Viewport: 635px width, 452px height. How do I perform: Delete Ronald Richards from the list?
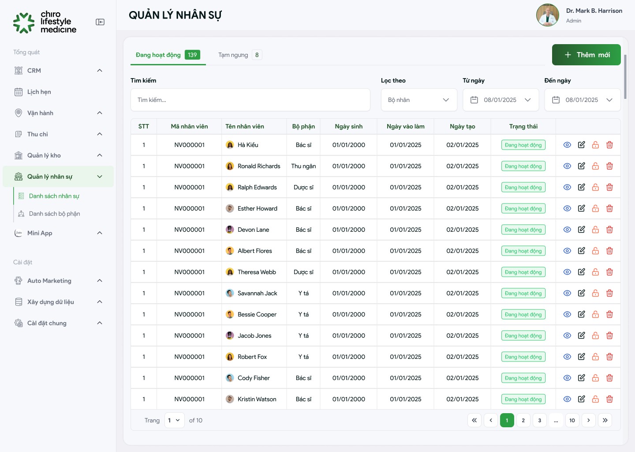click(609, 166)
